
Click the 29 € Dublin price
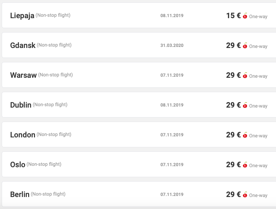233,105
